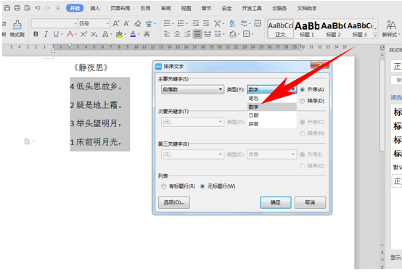Screen dimensions: 402x272
Task: Choose 数字 from the type list
Action: pos(272,107)
